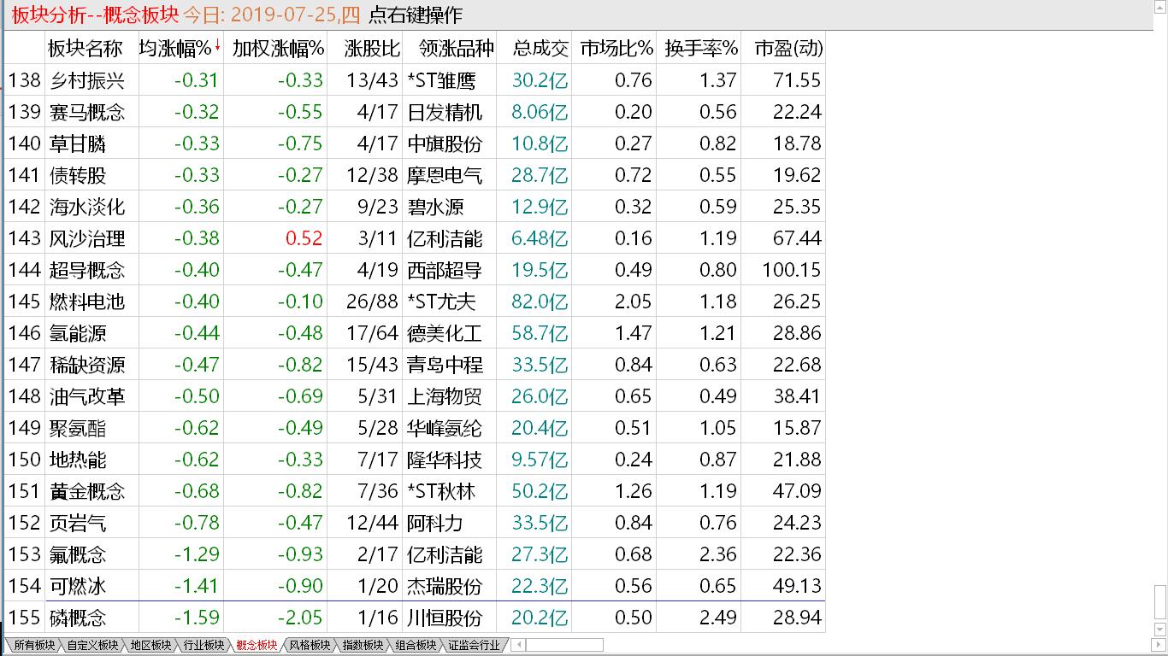Click leading stock 碧水源
This screenshot has height=656, width=1168.
(435, 207)
